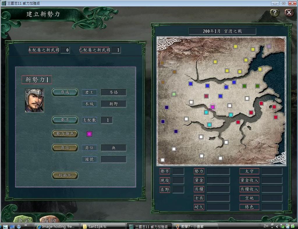Click the home city field 新野
The image size is (298, 229).
click(114, 104)
